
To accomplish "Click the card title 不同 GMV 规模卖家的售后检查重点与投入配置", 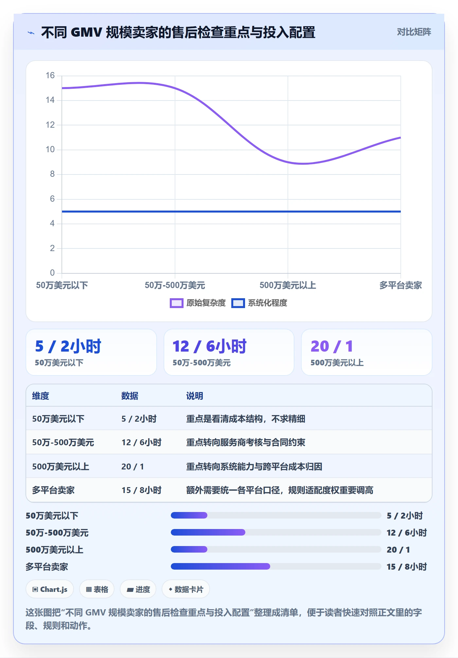I will point(178,32).
